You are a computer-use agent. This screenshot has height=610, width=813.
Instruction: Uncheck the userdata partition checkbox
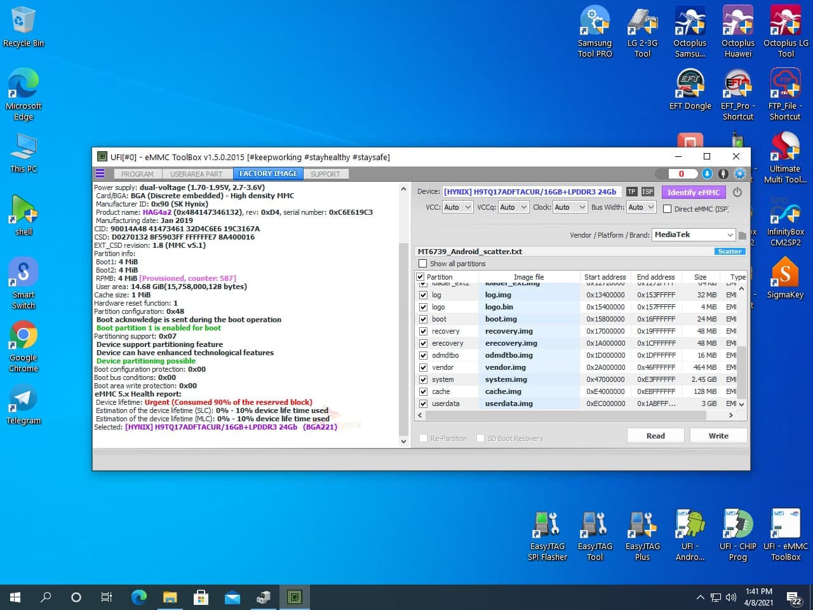(423, 403)
